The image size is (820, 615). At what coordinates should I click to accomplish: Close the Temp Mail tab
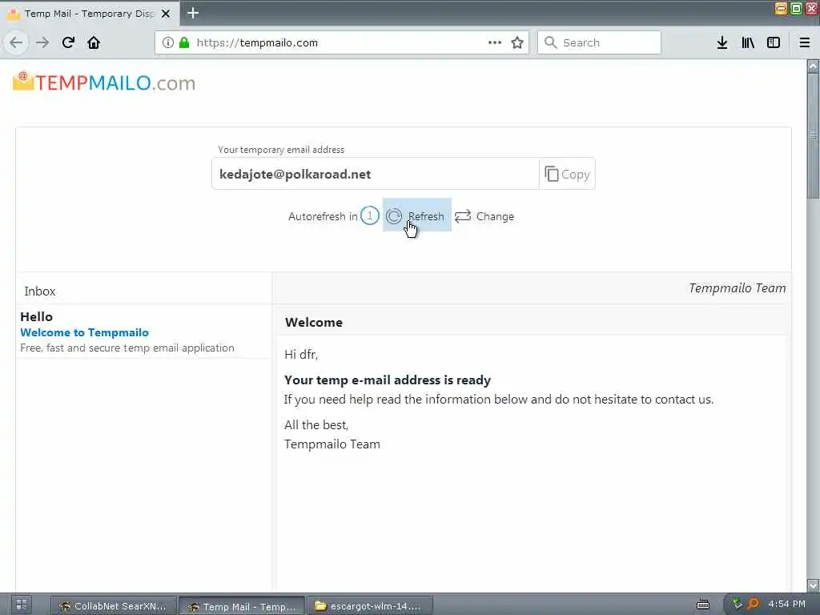[166, 14]
